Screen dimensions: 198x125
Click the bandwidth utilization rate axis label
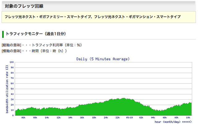6,89
